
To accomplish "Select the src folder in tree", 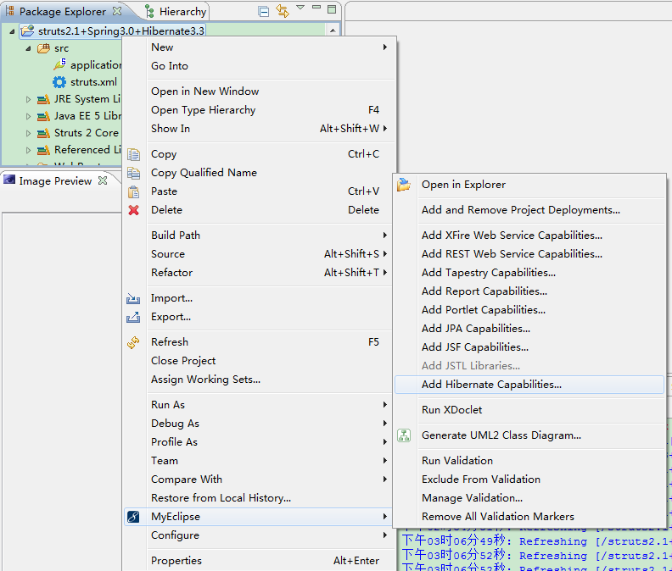I will pos(61,48).
